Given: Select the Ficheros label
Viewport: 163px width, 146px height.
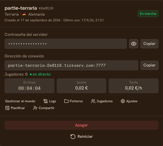Looking at the screenshot, I should pos(76,101).
